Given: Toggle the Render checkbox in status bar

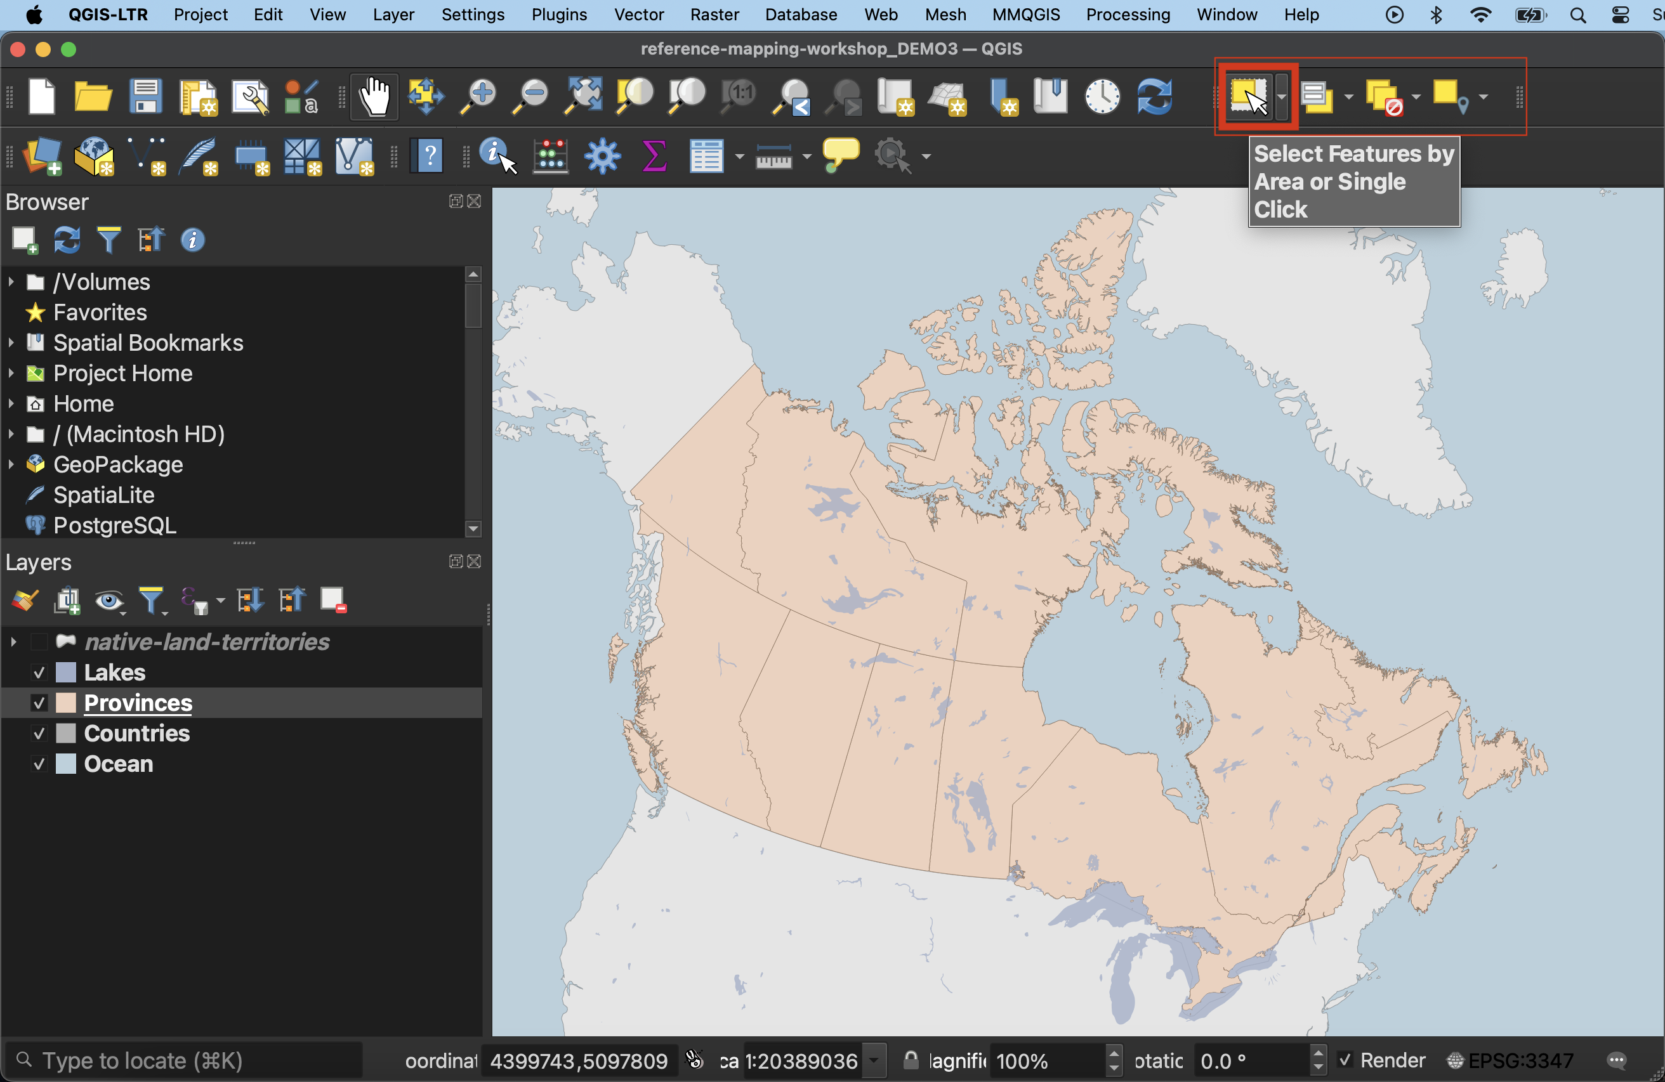Looking at the screenshot, I should coord(1345,1060).
